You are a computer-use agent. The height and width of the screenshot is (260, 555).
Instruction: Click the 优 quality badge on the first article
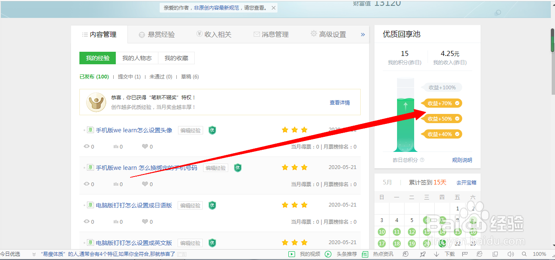coord(212,130)
